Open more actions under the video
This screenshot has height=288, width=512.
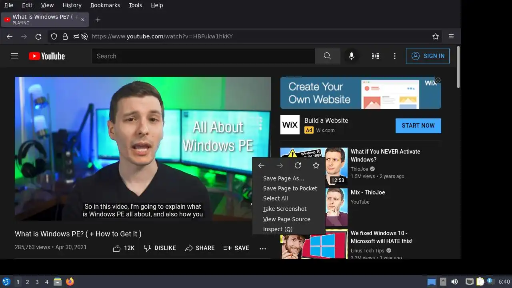click(x=263, y=248)
